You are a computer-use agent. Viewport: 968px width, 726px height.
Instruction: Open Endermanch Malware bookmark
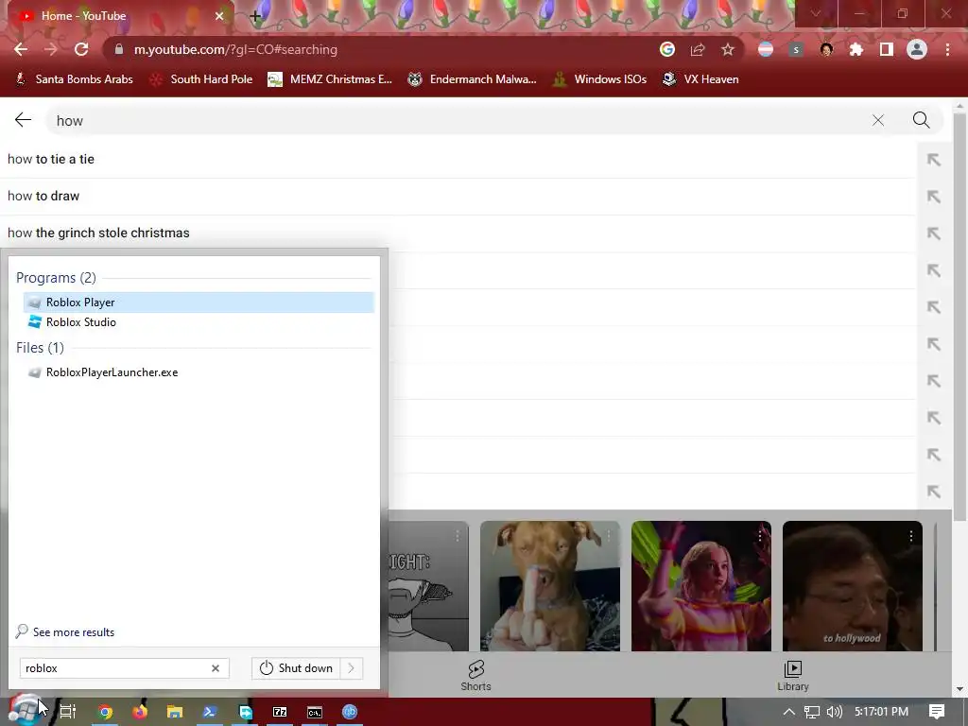473,79
